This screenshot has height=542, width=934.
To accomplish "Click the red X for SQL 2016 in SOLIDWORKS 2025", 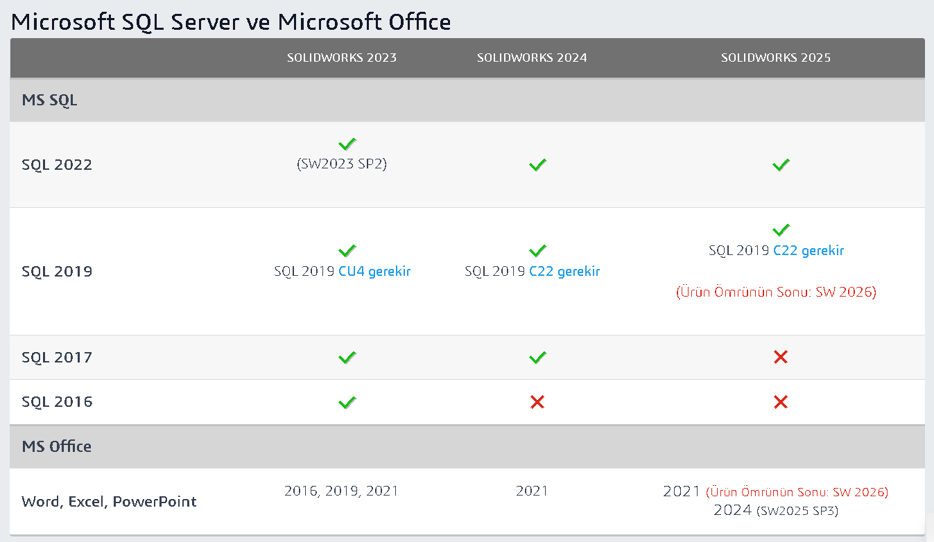I will click(x=781, y=402).
